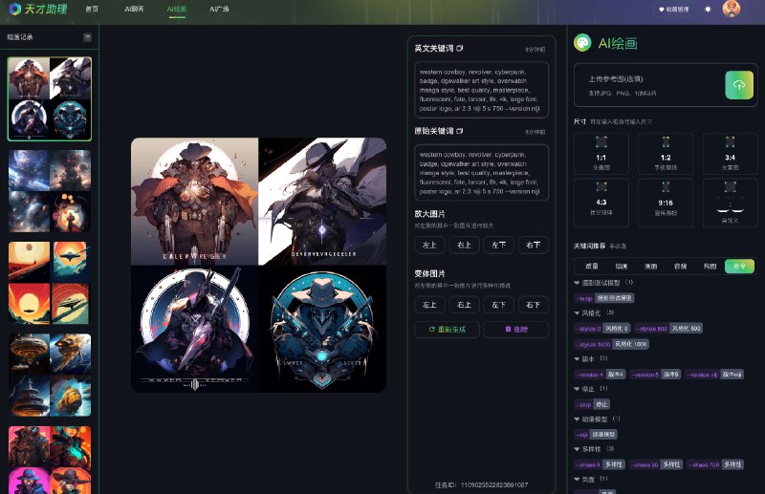Go to the 首页 nav item
765x494 pixels.
(92, 10)
